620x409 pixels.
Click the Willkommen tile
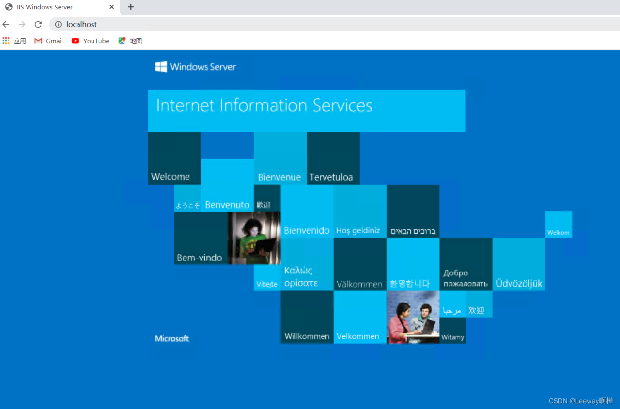click(307, 318)
